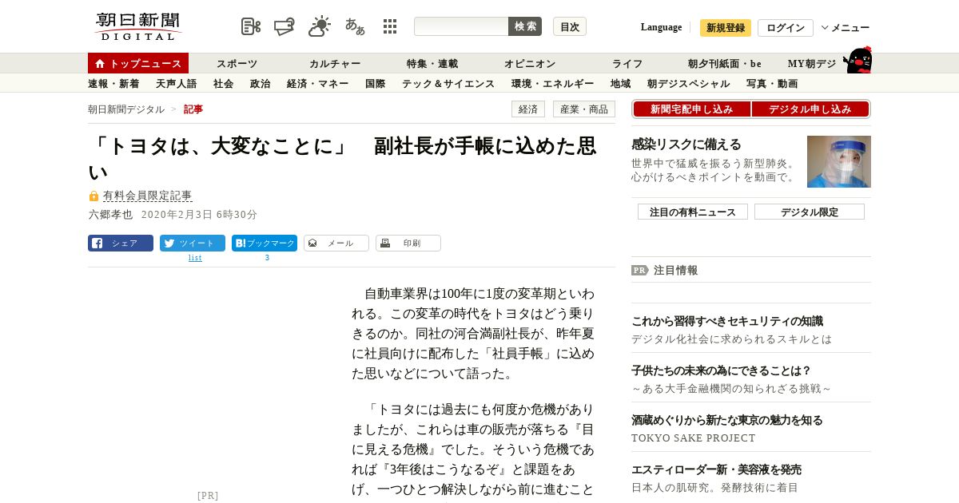Image resolution: width=959 pixels, height=503 pixels.
Task: Click the home icon in トップニュース tab
Action: tap(100, 64)
